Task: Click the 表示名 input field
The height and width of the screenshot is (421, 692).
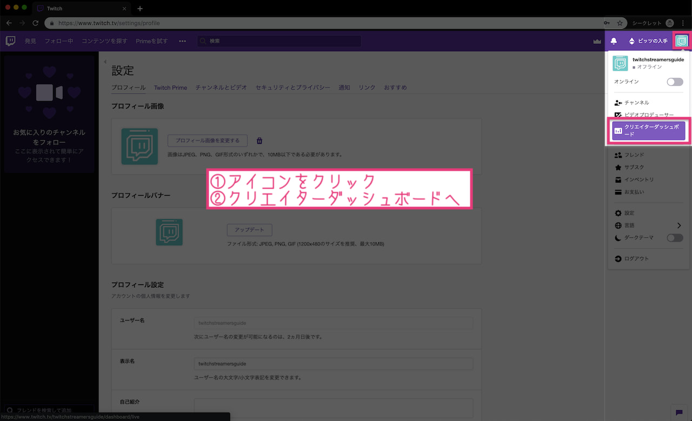Action: (334, 364)
